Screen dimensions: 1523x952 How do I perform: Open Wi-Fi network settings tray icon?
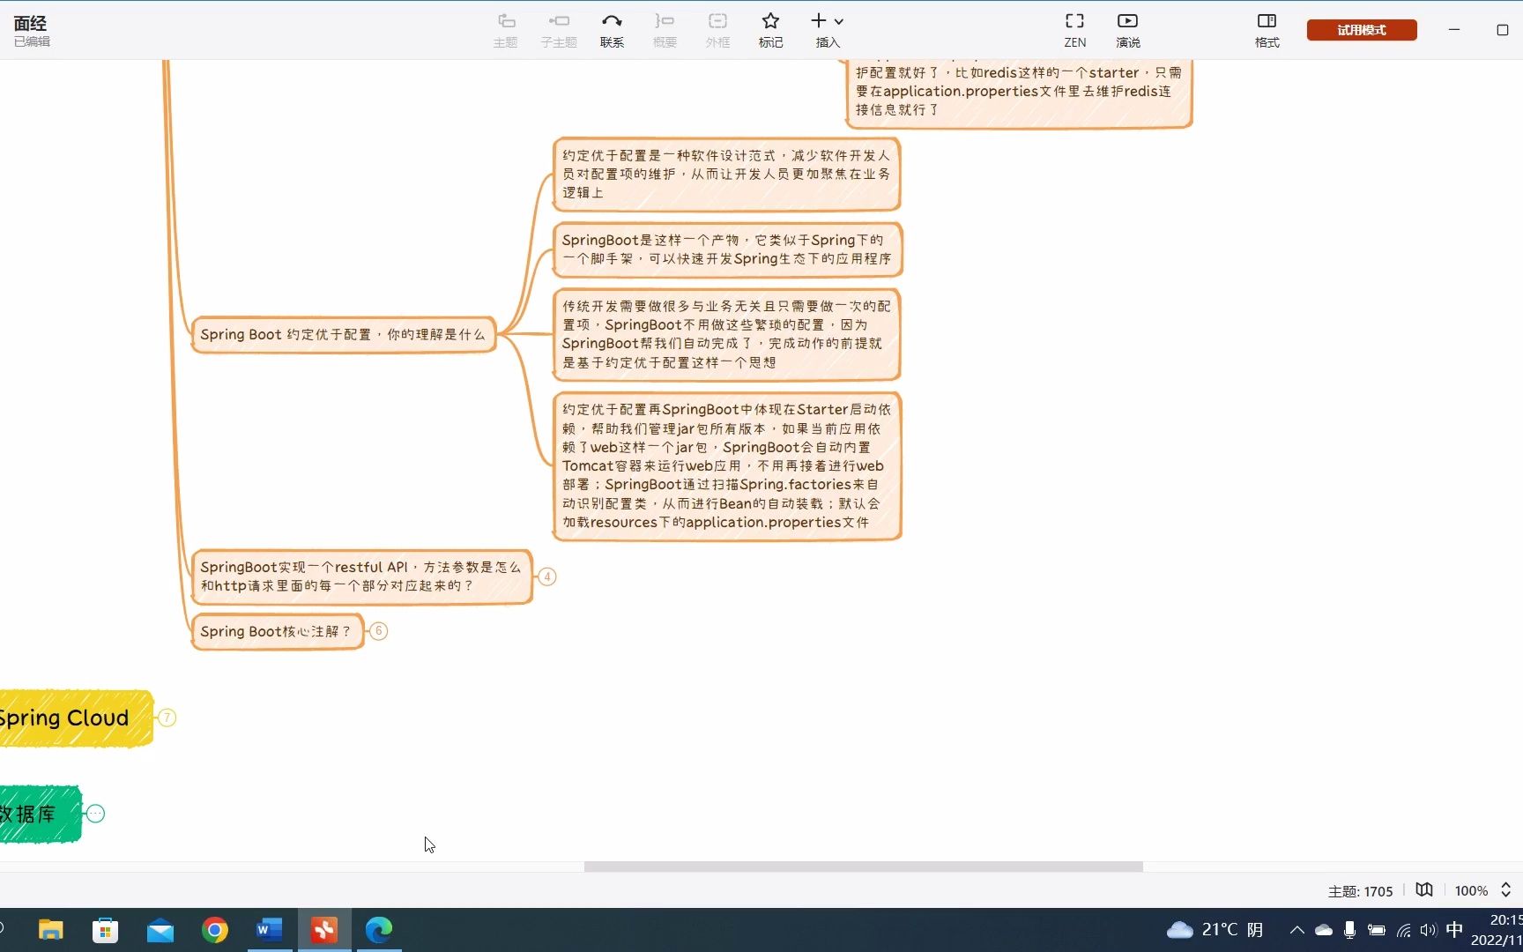point(1404,930)
